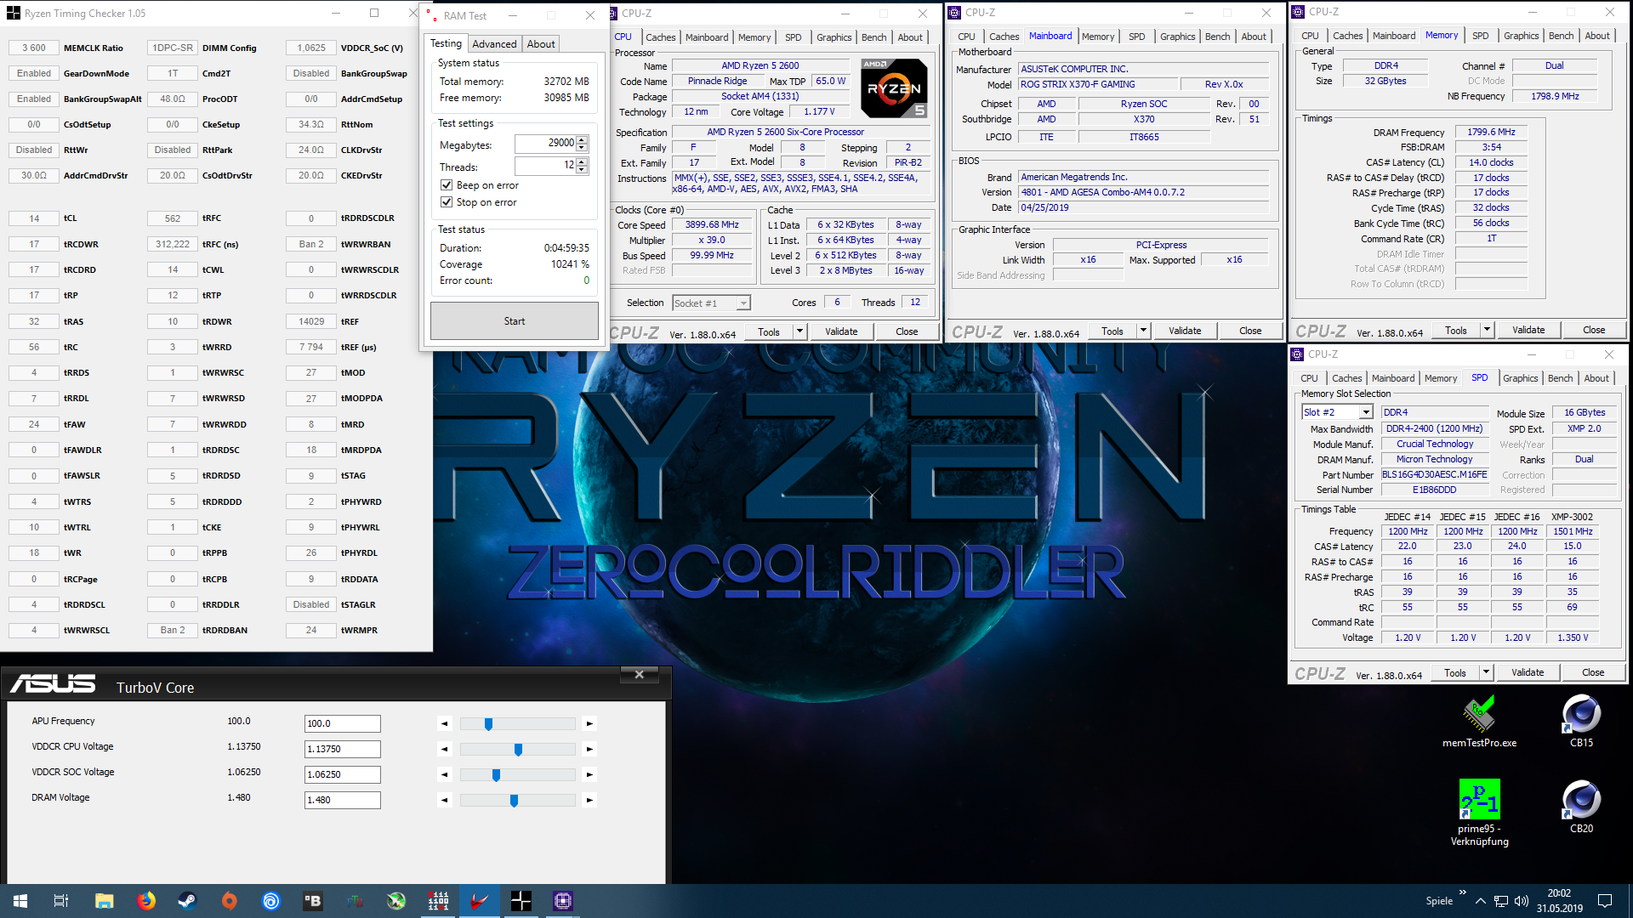
Task: Open Caches tab in CPU-Z Mainboard window
Action: pyautogui.click(x=1004, y=37)
